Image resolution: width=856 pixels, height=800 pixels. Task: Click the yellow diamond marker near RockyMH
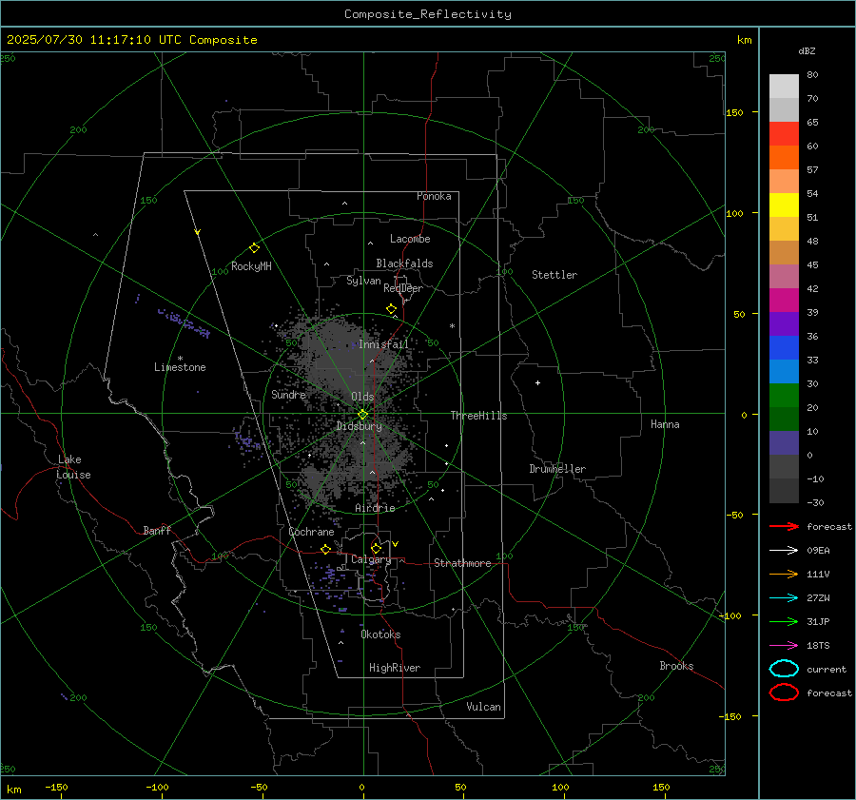(254, 248)
